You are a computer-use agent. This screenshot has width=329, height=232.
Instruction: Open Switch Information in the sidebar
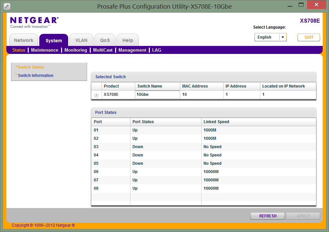point(36,75)
